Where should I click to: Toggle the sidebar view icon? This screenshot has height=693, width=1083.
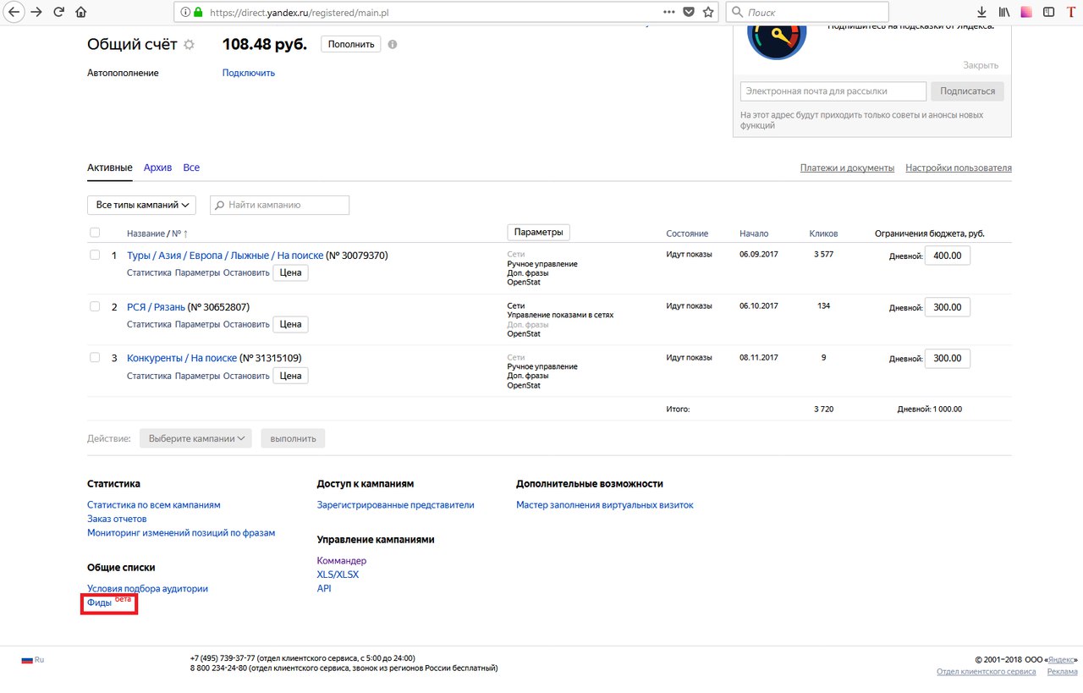click(x=1048, y=12)
